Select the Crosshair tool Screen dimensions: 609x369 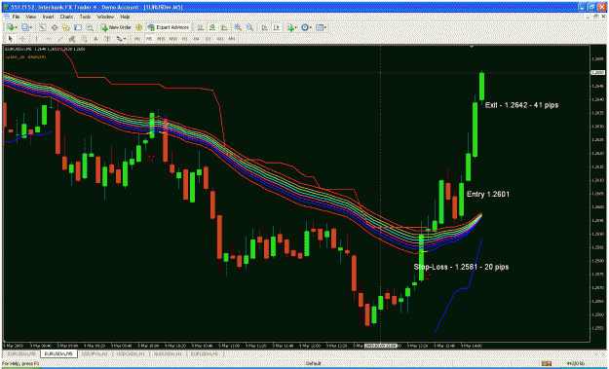[x=22, y=39]
